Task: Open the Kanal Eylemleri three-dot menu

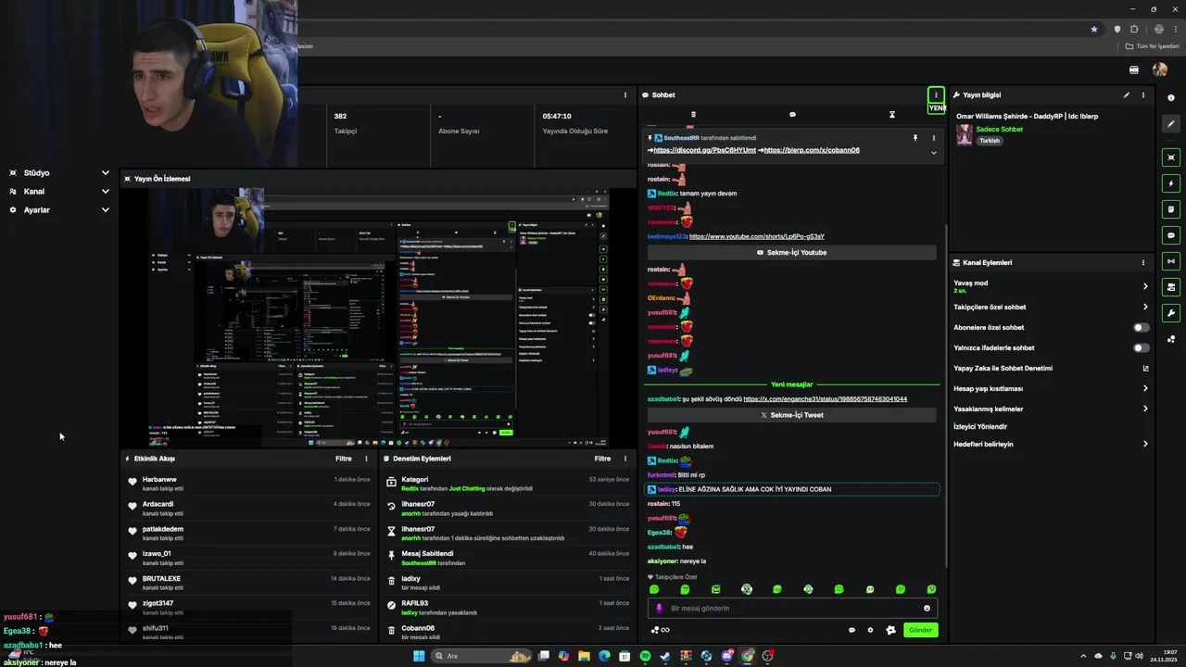Action: click(1143, 262)
